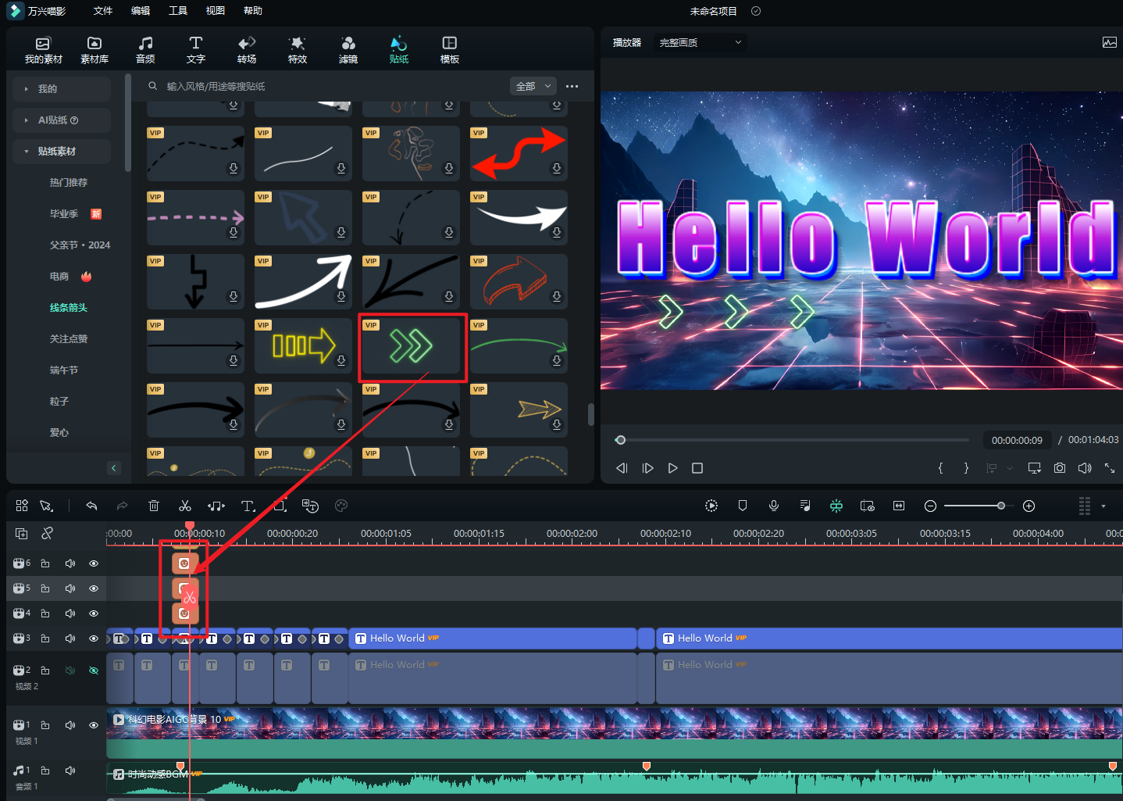This screenshot has width=1123, height=801.
Task: Click the timeline zoom slider handle
Action: (1001, 506)
